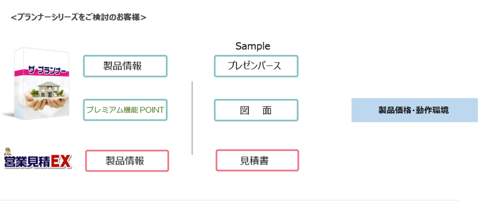Open the teal 製品情報 button beside the product box

tap(125, 66)
